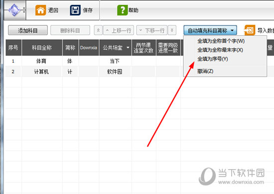Image resolution: width=274 pixels, height=194 pixels.
Task: Click the 保存 label in toolbar
Action: point(88,10)
